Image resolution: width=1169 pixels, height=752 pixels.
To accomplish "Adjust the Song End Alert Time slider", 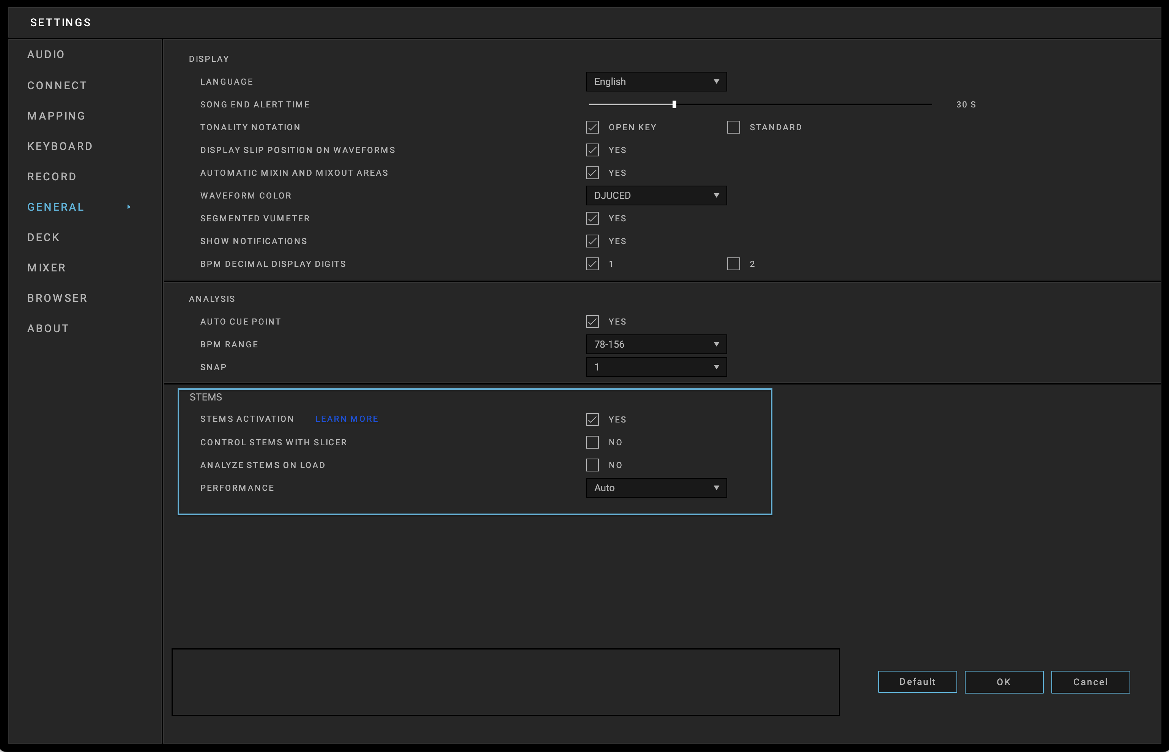I will [x=674, y=104].
